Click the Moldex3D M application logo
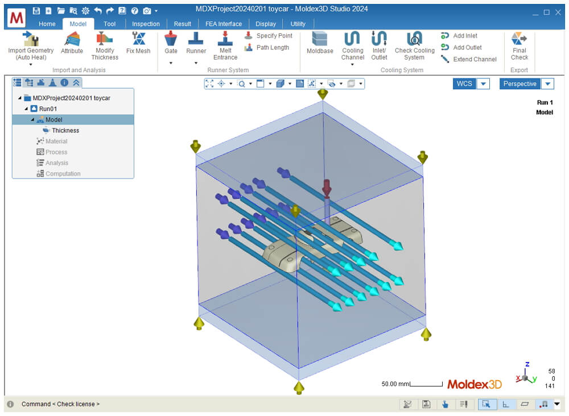The width and height of the screenshot is (569, 416). point(17,17)
